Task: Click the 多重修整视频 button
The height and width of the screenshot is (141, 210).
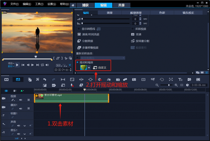Action: 88,47
